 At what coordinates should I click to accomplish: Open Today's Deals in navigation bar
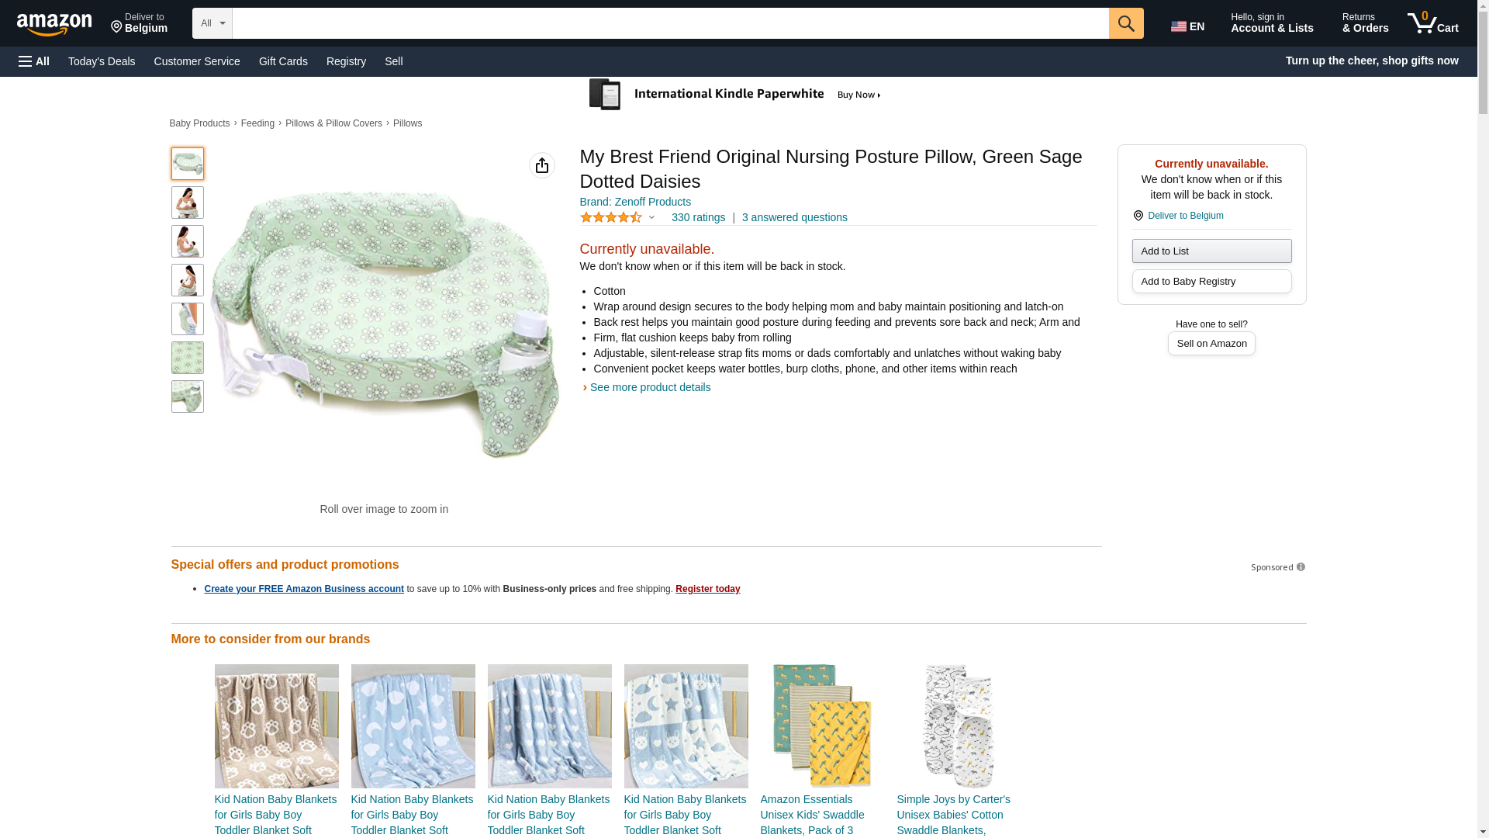(102, 61)
